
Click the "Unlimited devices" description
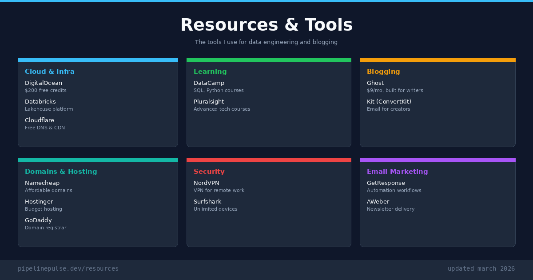pyautogui.click(x=215, y=209)
